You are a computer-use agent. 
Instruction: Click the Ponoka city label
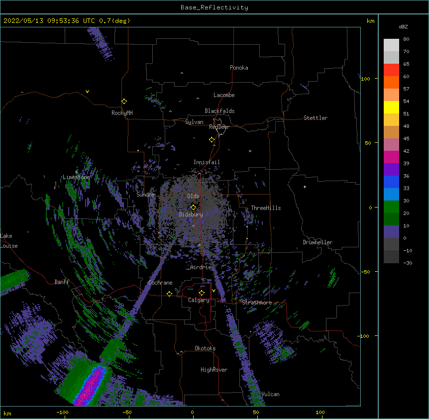pyautogui.click(x=239, y=68)
